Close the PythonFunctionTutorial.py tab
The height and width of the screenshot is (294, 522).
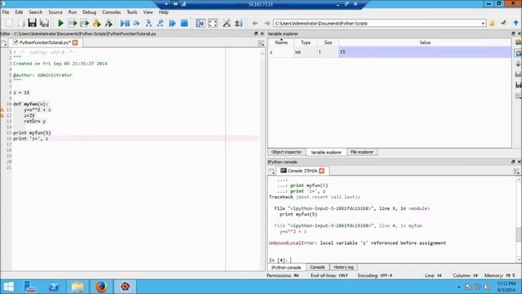coord(75,42)
